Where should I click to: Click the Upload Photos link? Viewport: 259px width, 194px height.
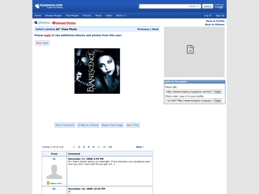click(66, 23)
